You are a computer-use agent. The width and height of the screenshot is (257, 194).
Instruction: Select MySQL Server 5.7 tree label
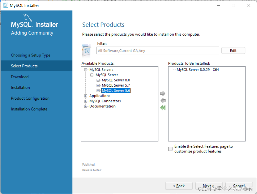pos(116,85)
